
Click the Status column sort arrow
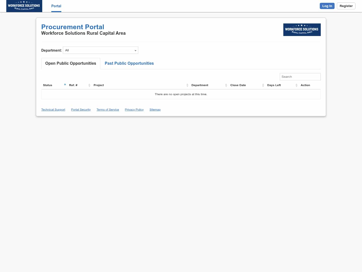pos(65,84)
